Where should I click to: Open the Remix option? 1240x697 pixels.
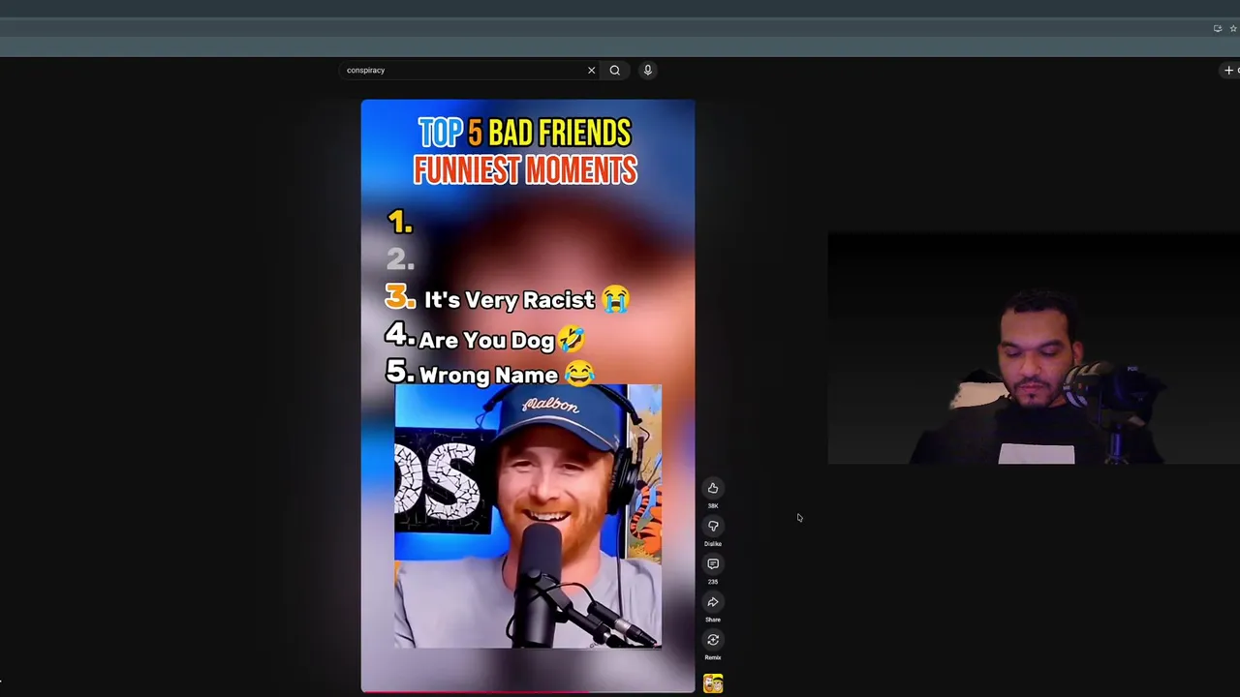(x=713, y=640)
